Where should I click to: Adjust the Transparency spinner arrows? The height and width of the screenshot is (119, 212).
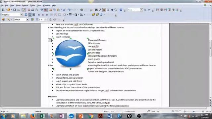pos(46,20)
